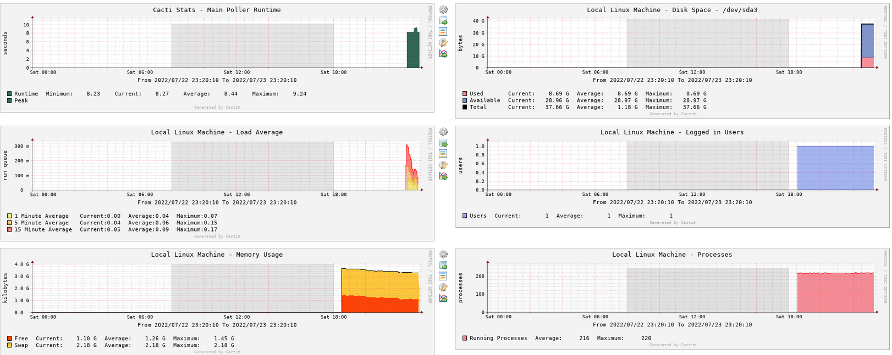The image size is (892, 355).
Task: Click the date range under the Processes graph
Action: [x=672, y=325]
